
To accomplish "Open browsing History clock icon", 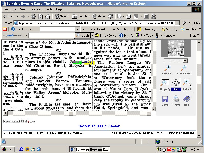I will (x=111, y=16).
